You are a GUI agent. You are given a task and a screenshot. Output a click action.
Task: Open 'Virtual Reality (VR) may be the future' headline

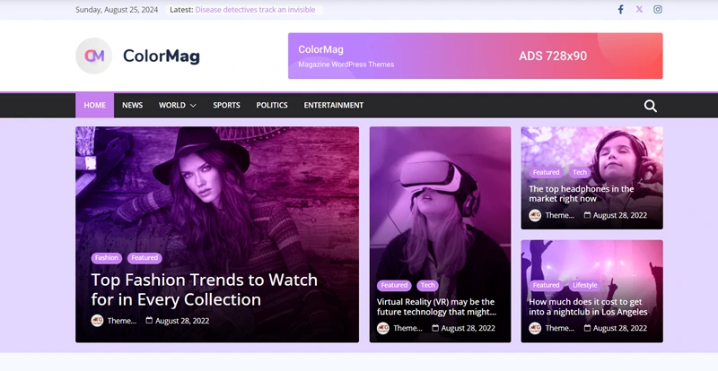[436, 306]
